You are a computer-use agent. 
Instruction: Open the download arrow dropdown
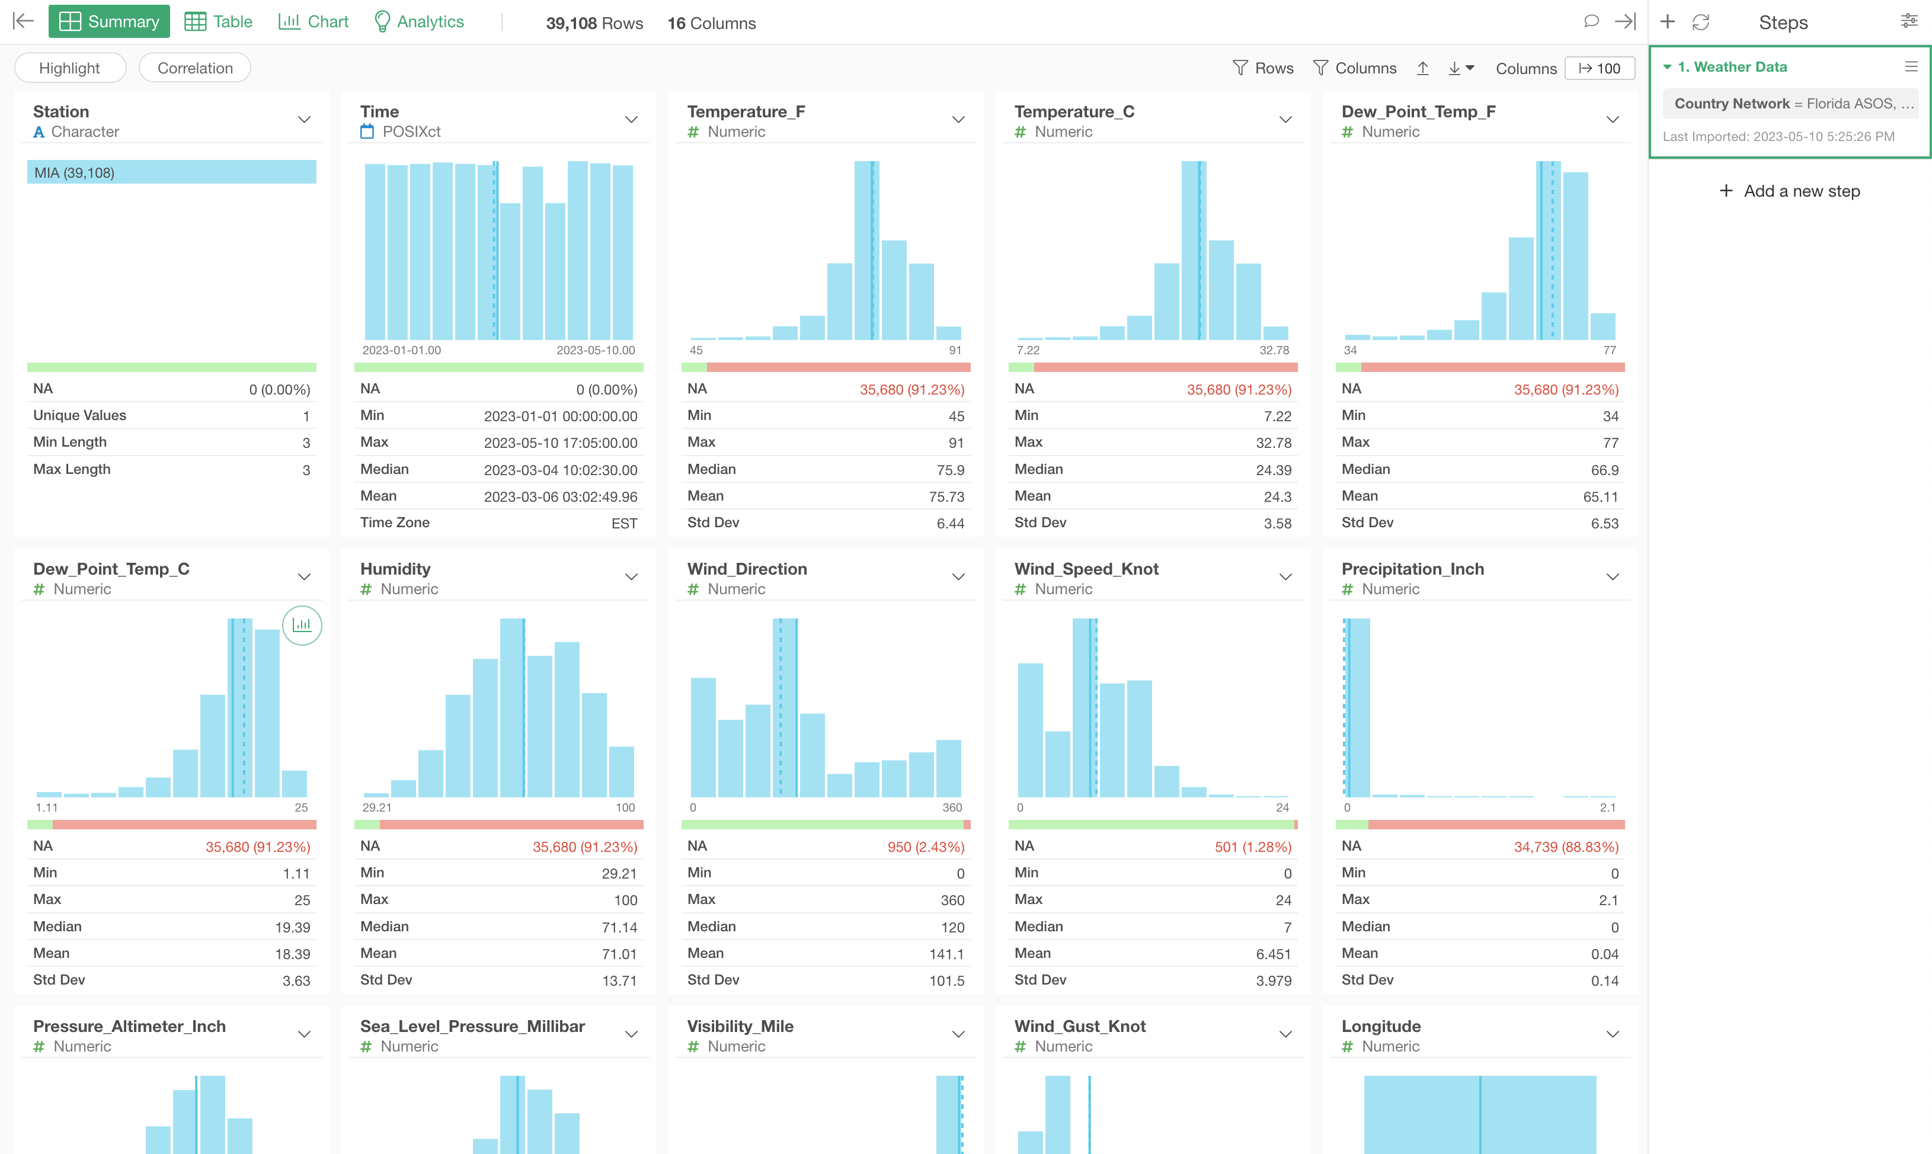(x=1461, y=69)
